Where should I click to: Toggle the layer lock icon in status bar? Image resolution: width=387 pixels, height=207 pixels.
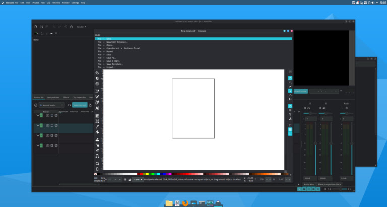point(129,179)
